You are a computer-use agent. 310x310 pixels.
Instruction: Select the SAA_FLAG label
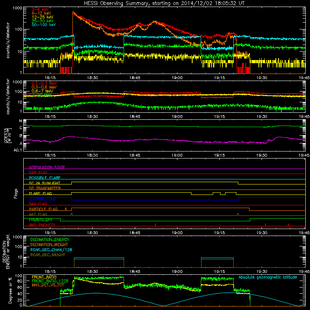[x=38, y=204]
